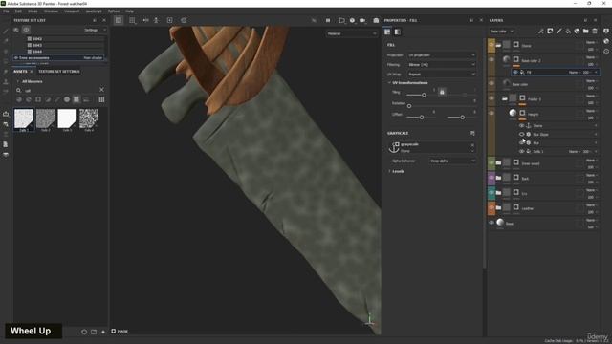Image resolution: width=612 pixels, height=344 pixels.
Task: Hide the Bark folder
Action: click(492, 178)
